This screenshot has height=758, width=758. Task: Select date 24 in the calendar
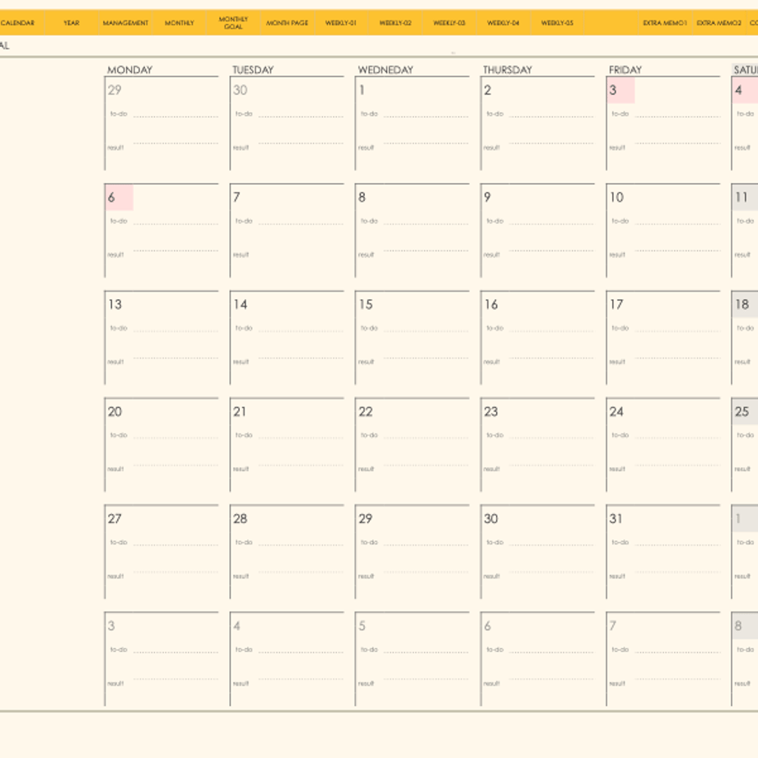pyautogui.click(x=616, y=412)
